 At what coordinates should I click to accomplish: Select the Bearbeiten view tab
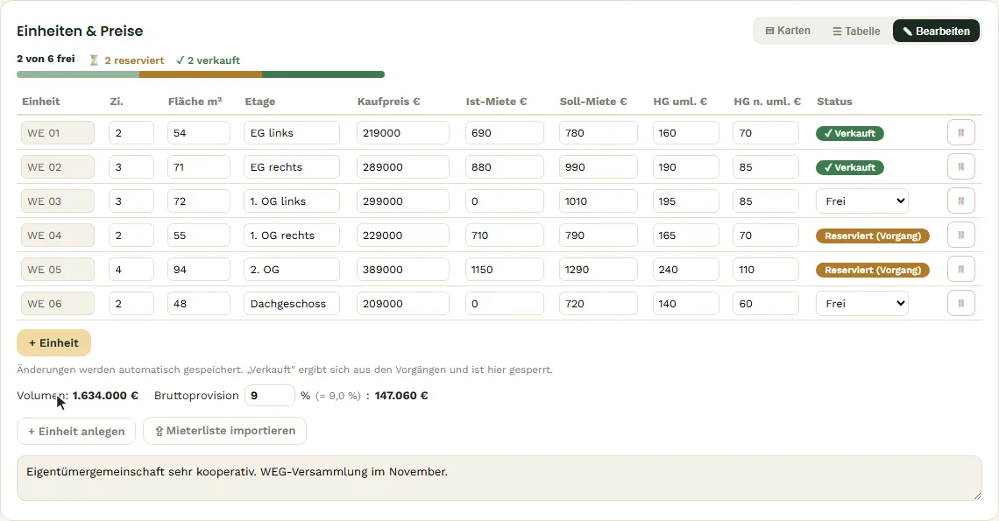pyautogui.click(x=936, y=31)
